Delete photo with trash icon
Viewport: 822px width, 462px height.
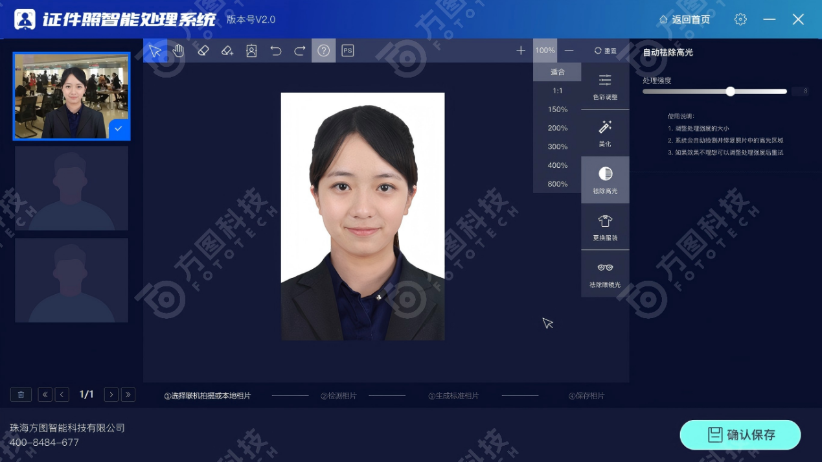pos(21,395)
